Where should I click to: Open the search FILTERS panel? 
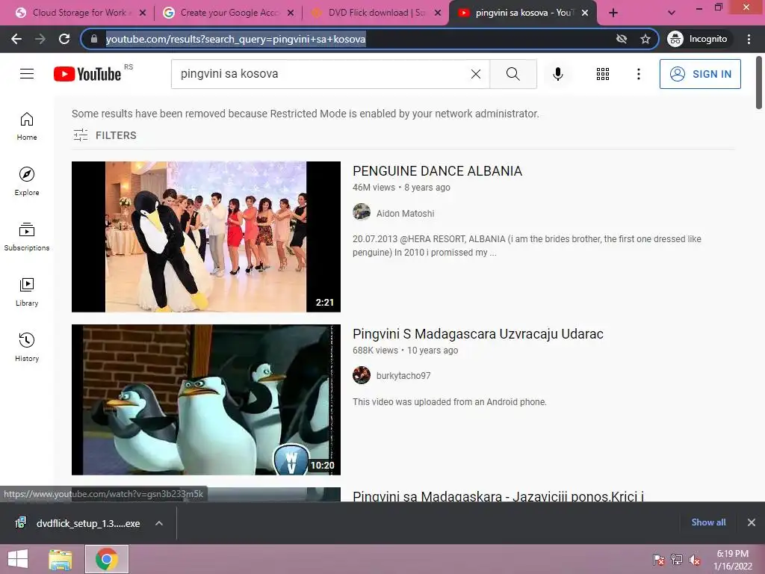(105, 135)
